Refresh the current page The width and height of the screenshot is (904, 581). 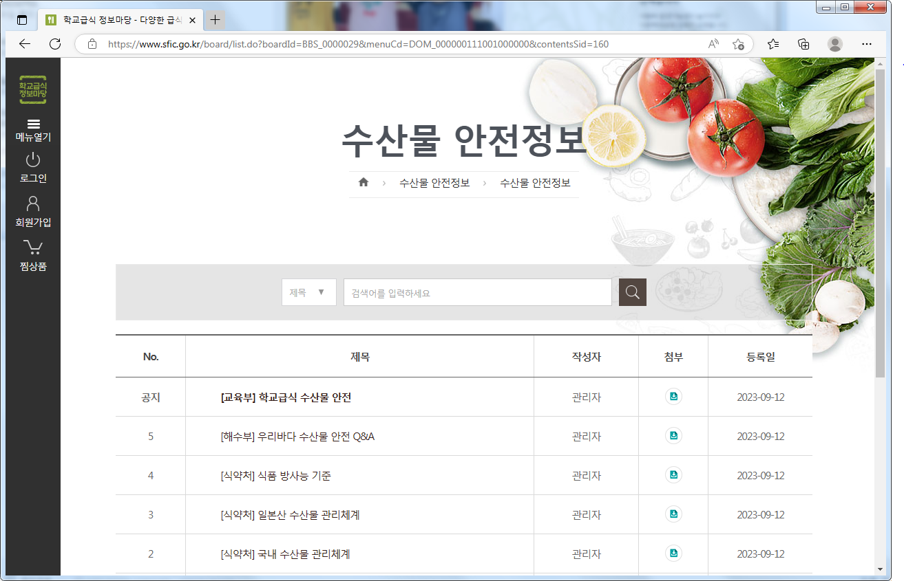click(55, 43)
